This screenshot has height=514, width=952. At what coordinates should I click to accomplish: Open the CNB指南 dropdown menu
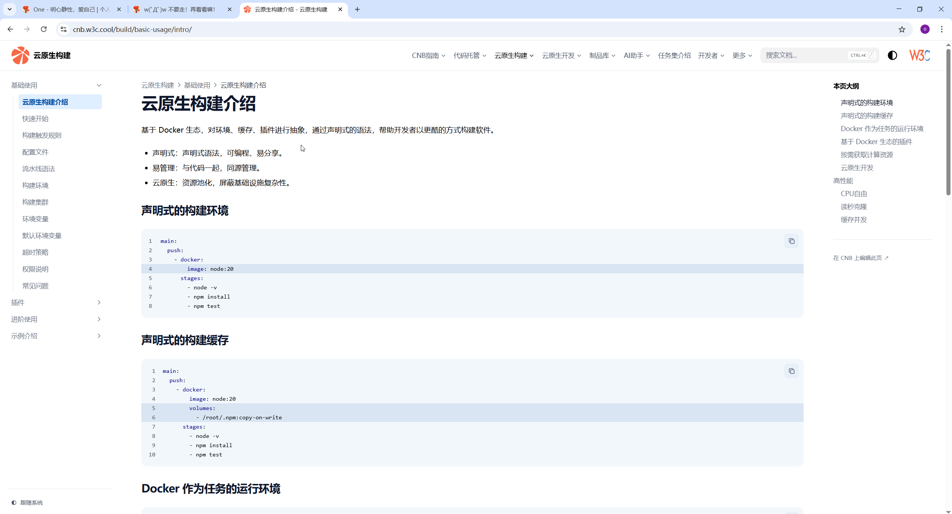tap(428, 55)
